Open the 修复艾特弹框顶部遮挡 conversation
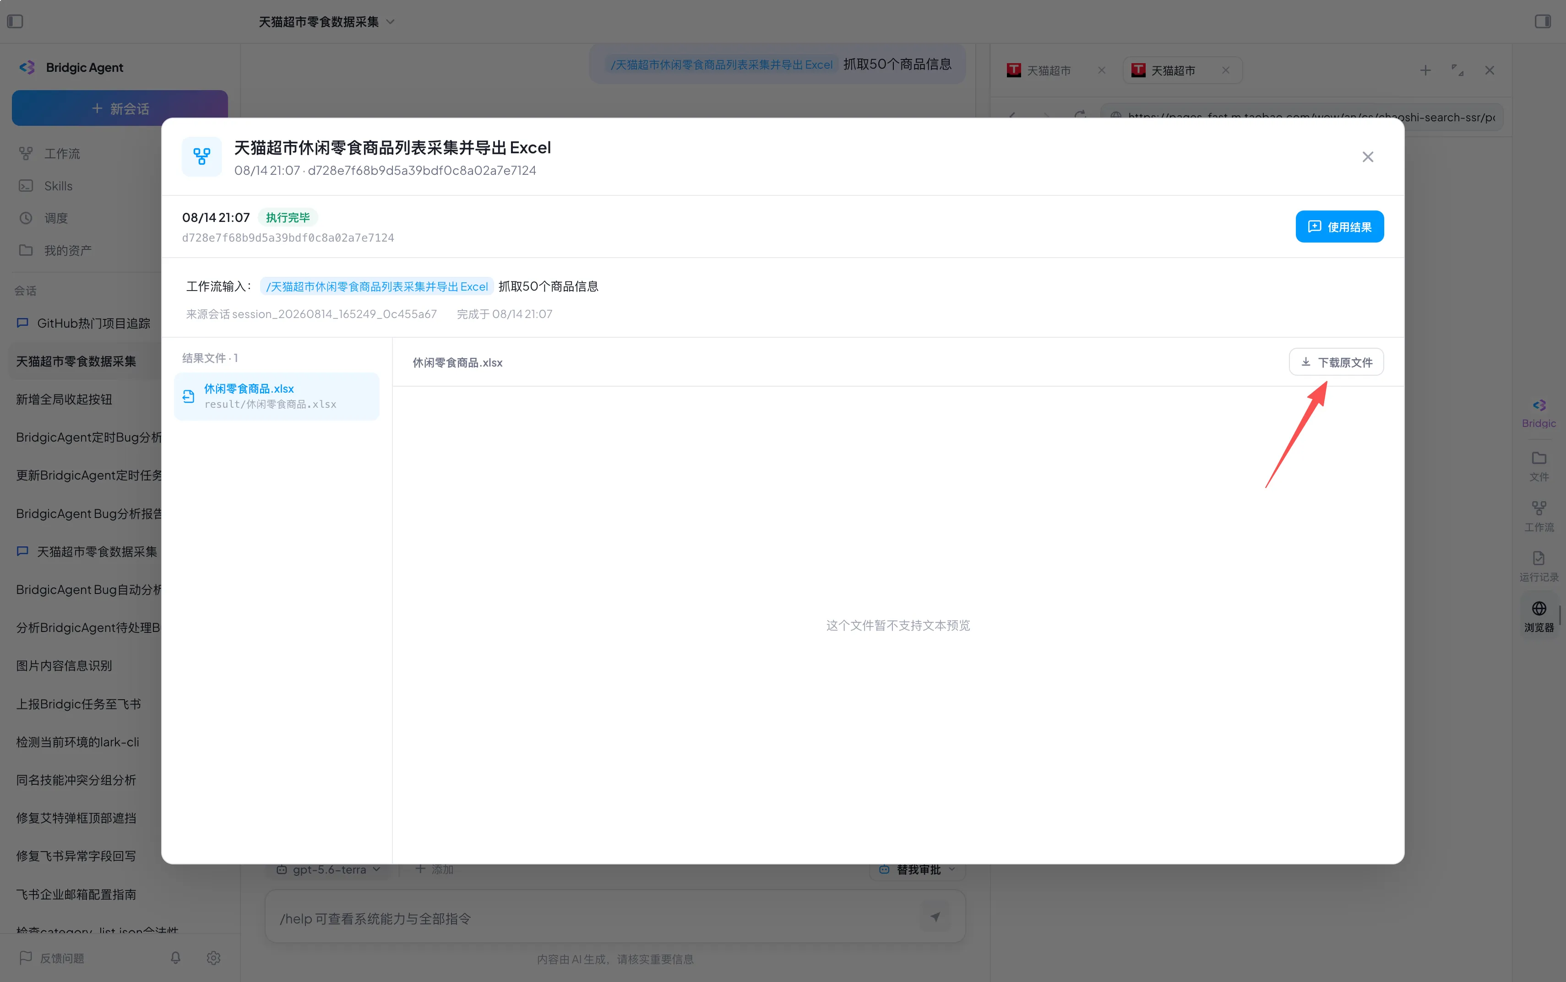The image size is (1566, 982). (x=76, y=818)
